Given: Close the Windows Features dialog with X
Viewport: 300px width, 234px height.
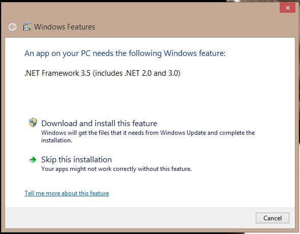Looking at the screenshot, I should (x=287, y=8).
